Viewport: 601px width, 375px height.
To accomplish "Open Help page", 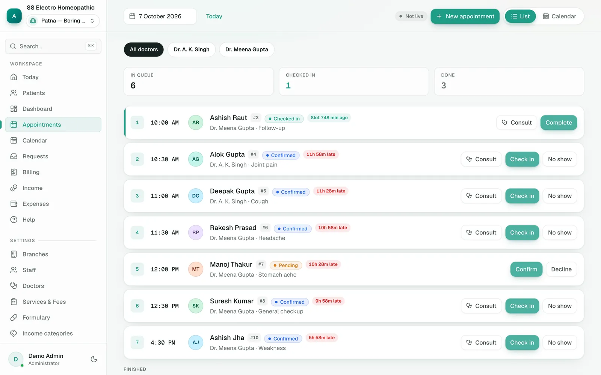I will tap(53, 220).
